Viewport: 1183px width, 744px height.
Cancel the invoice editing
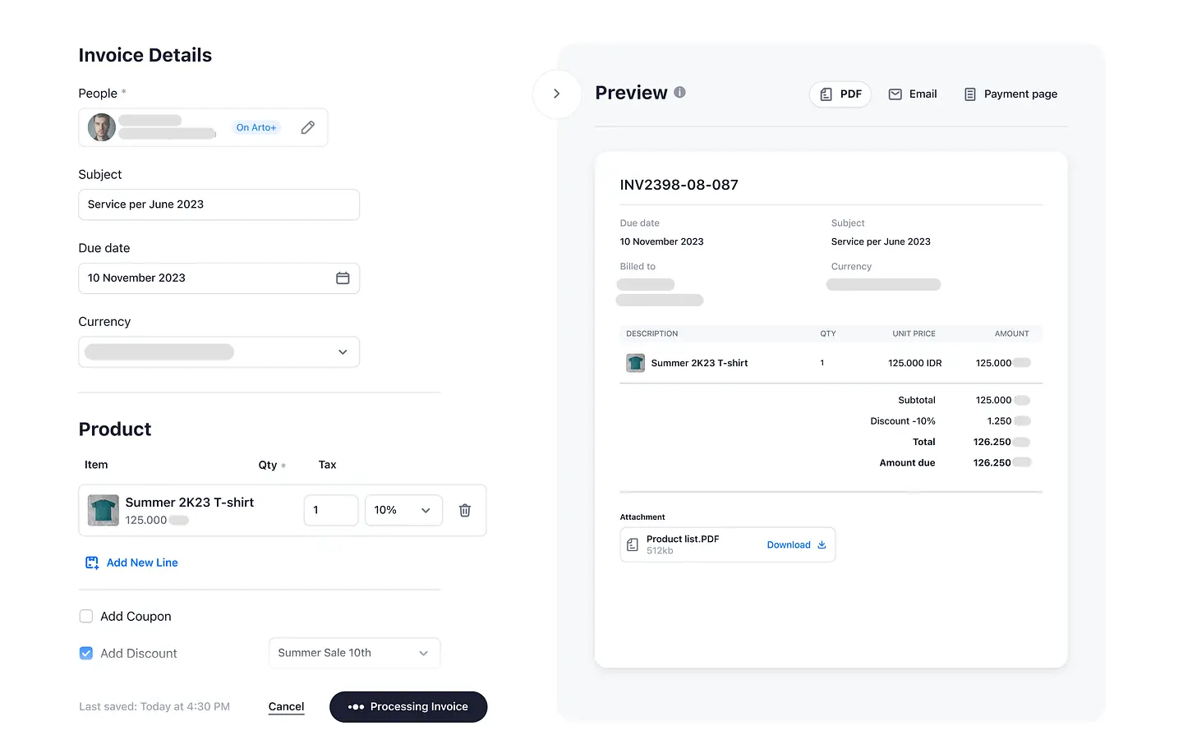pyautogui.click(x=286, y=706)
